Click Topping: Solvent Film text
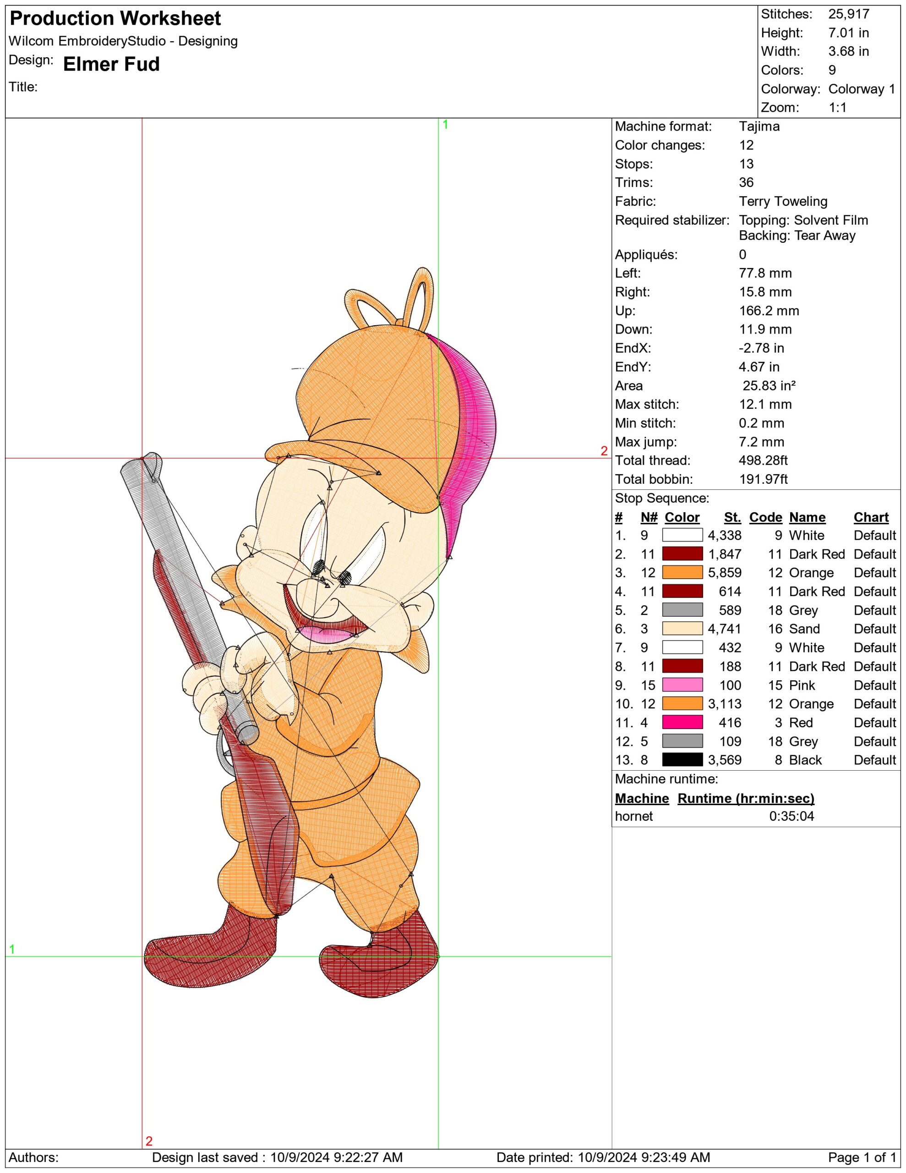The image size is (906, 1173). click(803, 220)
